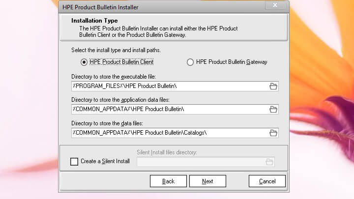The image size is (354, 199).
Task: Click the 'Directory to store the executable file' label
Action: pyautogui.click(x=121, y=77)
